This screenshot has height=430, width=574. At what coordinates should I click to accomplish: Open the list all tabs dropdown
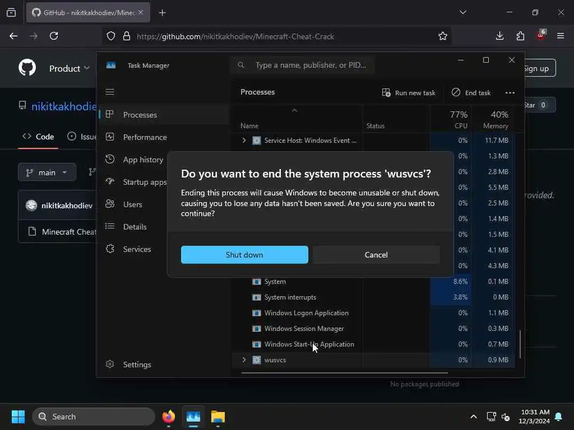[x=462, y=12]
